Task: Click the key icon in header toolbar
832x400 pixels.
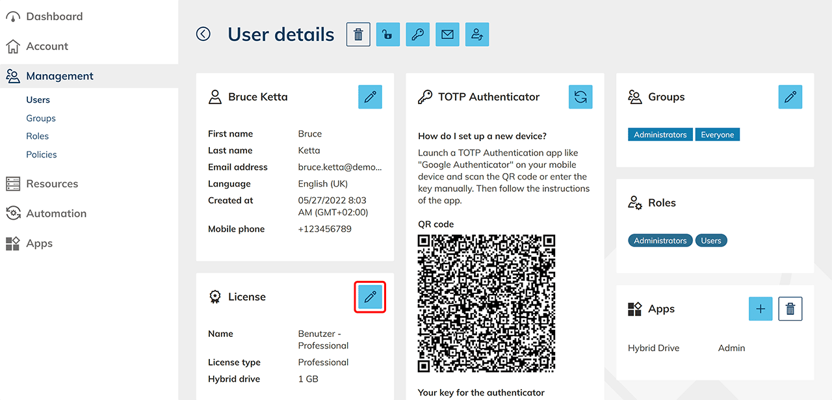Action: click(417, 34)
